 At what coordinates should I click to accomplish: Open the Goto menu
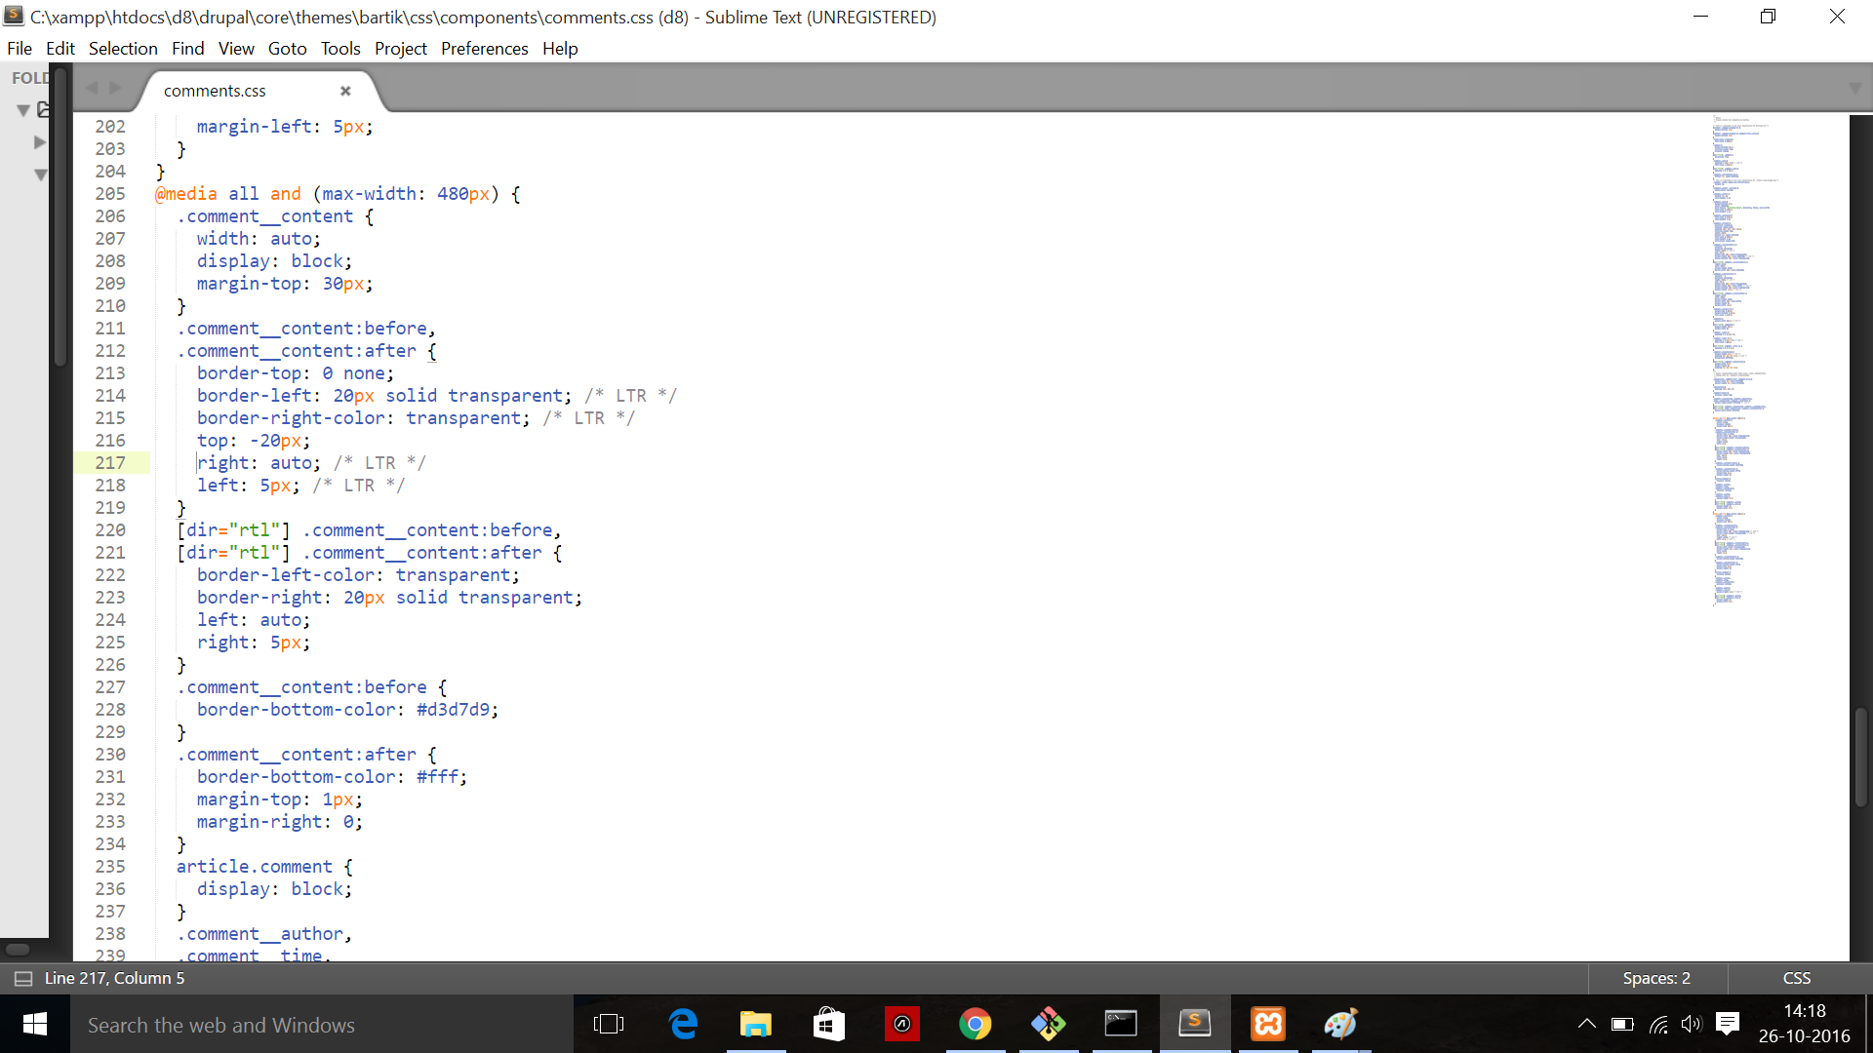point(287,49)
